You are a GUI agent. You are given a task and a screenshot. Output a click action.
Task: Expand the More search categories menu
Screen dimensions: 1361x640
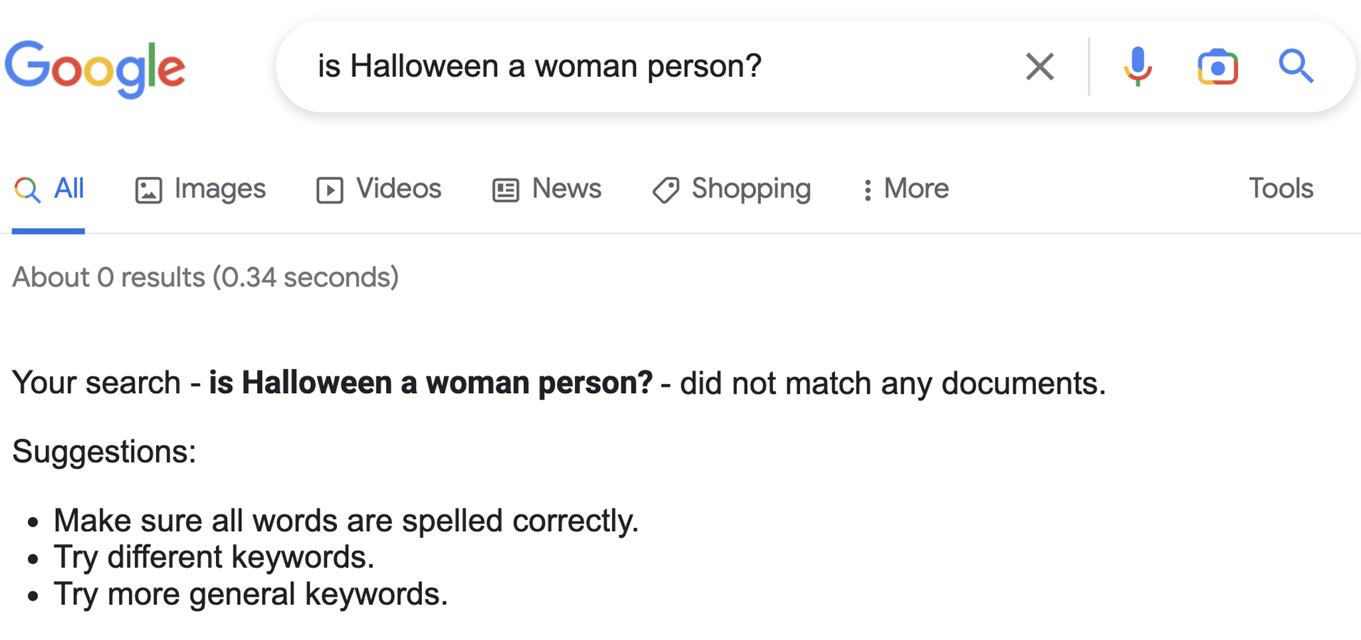click(x=905, y=189)
